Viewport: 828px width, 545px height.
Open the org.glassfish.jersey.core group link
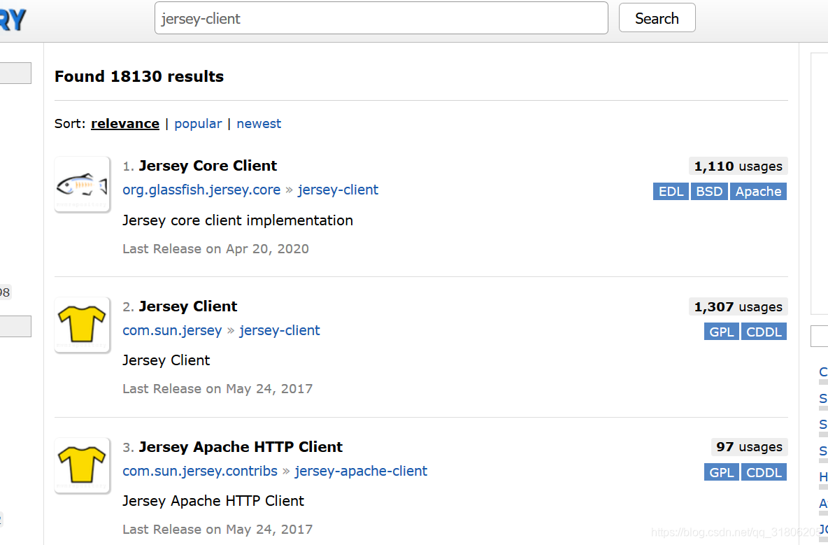201,190
